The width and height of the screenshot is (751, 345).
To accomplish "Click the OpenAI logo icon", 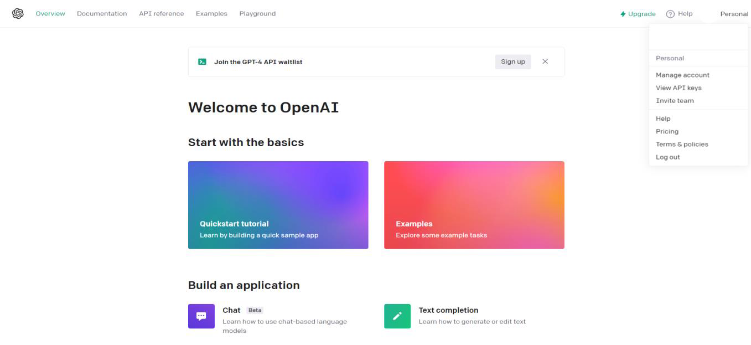I will [18, 13].
